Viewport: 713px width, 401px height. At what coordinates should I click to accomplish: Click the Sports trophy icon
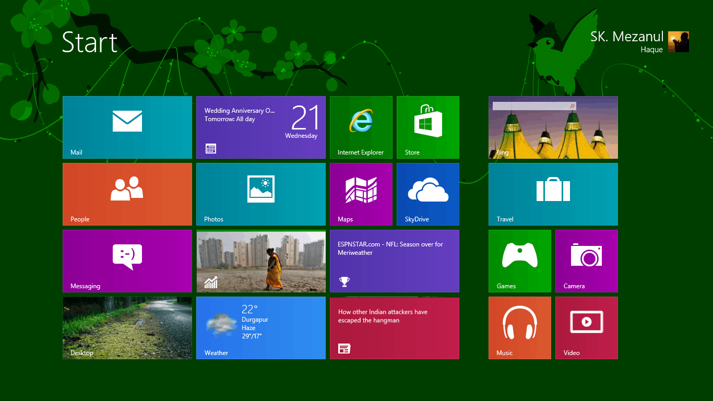(x=344, y=282)
